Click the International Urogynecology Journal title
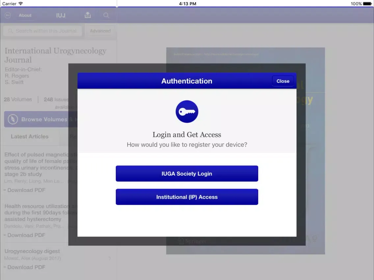This screenshot has width=374, height=280. point(55,55)
